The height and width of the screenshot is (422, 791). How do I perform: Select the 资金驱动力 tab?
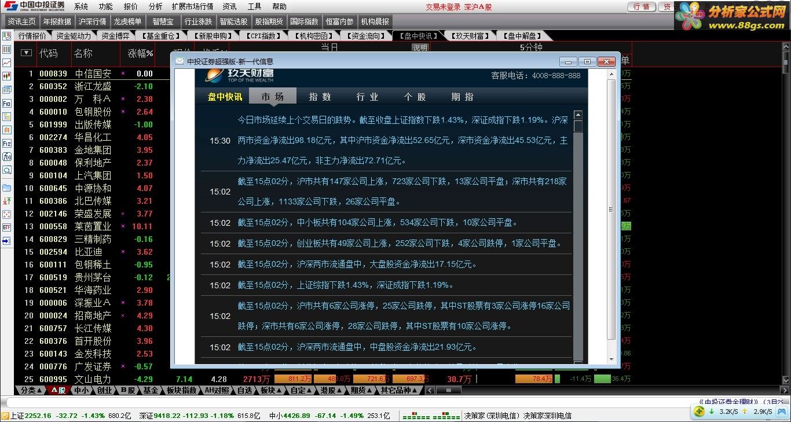click(73, 36)
